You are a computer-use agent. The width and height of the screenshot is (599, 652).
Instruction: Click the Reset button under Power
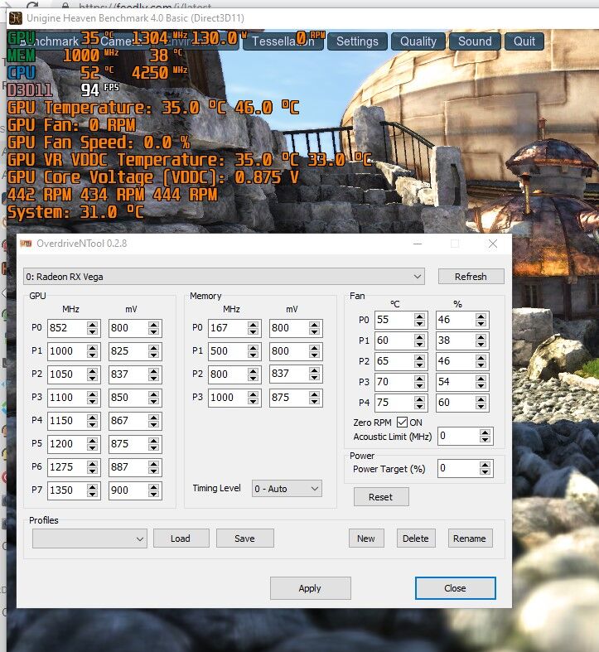point(381,497)
